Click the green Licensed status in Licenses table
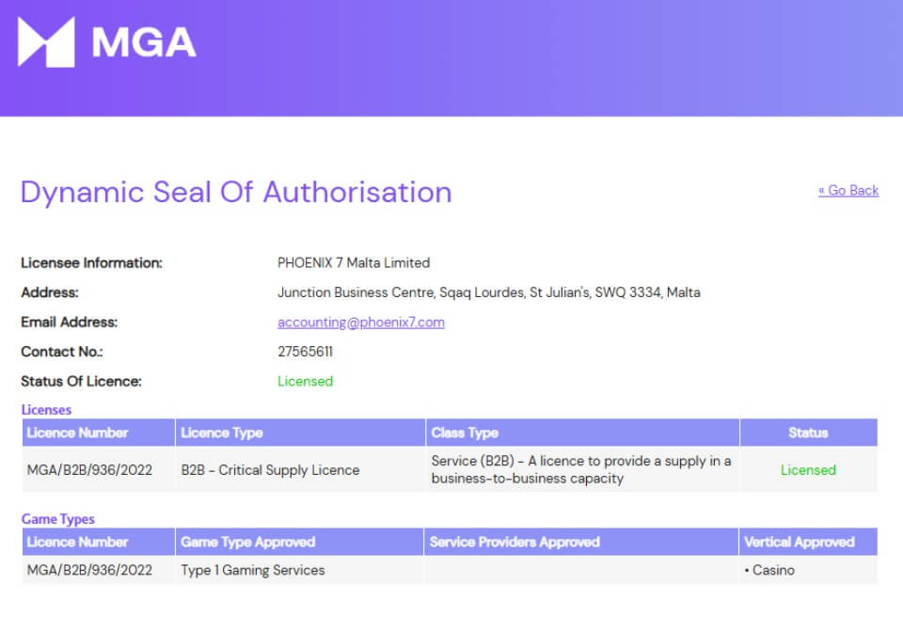The width and height of the screenshot is (903, 630). 808,469
